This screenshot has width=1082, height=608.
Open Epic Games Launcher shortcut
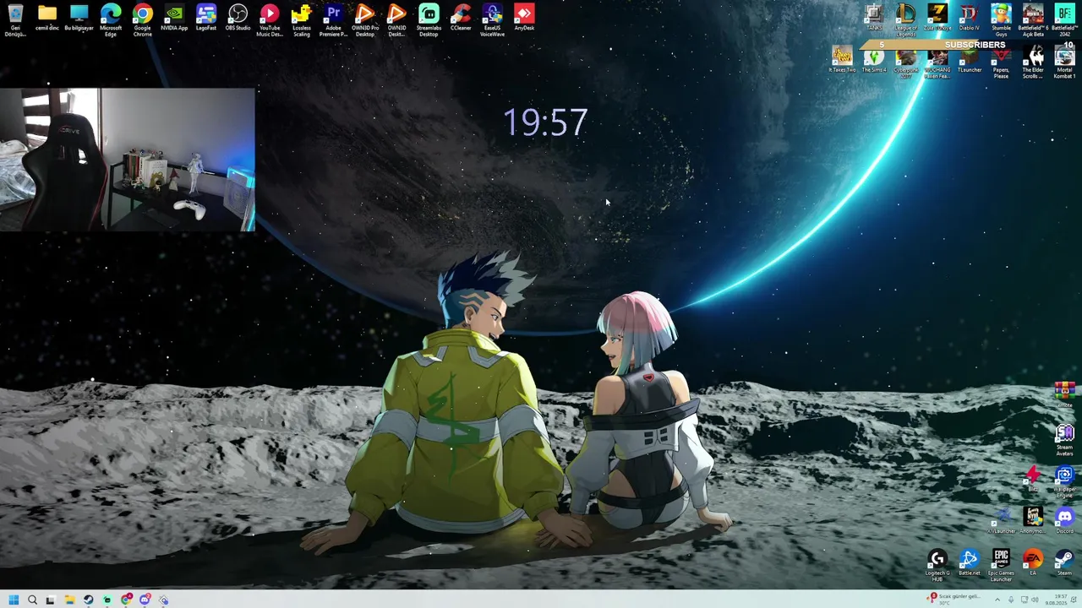coord(1001,565)
